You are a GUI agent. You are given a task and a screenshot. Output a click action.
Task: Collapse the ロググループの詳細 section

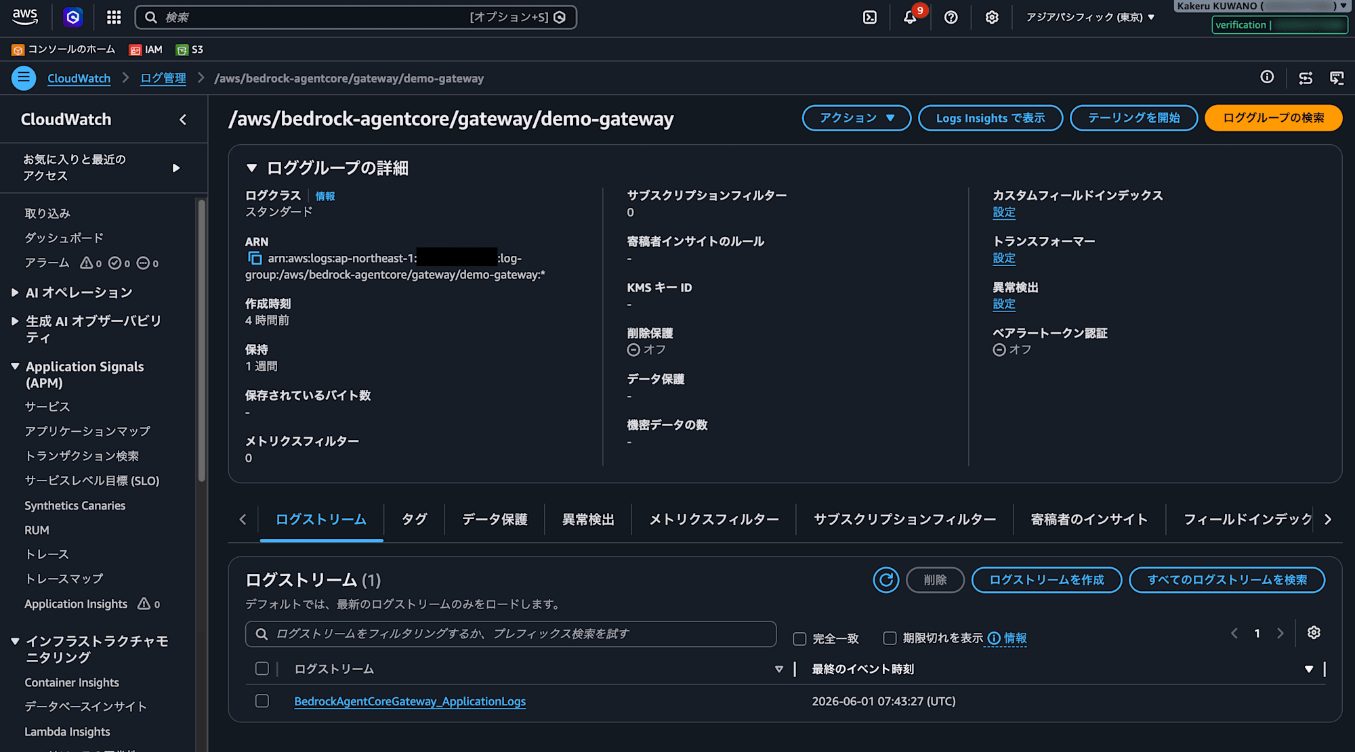pos(251,168)
